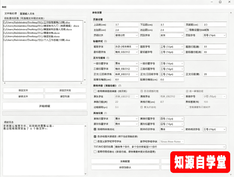This screenshot has height=177, width=234.
Task: Enable custom digits and letters font checkbox
Action: pyautogui.click(x=95, y=141)
